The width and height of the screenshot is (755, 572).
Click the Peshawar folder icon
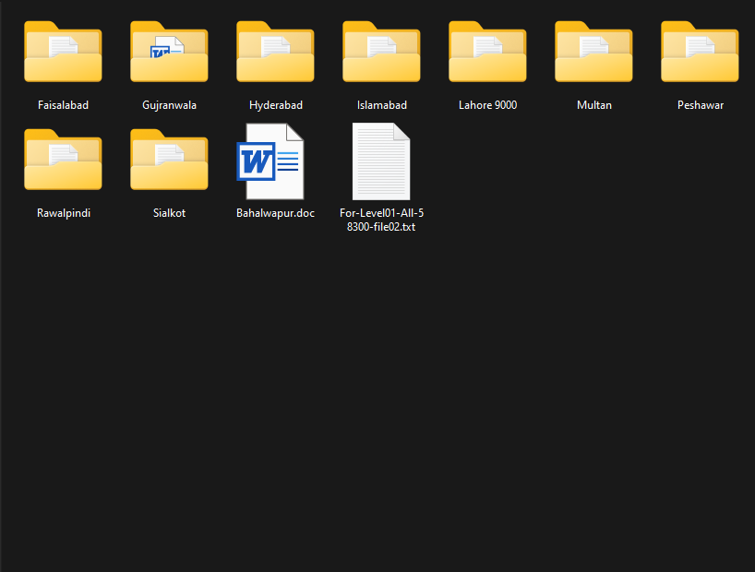(x=700, y=53)
